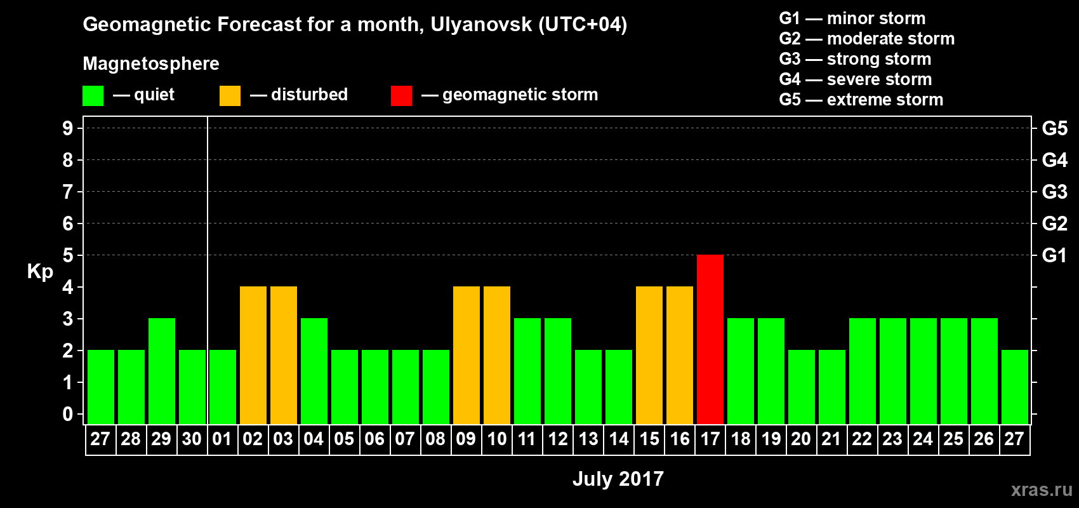Click the 'G3 — strong storm' legend line

coord(855,59)
